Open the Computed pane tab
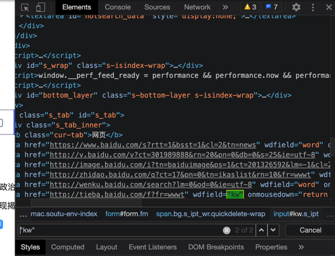Screen dimensions: 335x256 point(68,247)
